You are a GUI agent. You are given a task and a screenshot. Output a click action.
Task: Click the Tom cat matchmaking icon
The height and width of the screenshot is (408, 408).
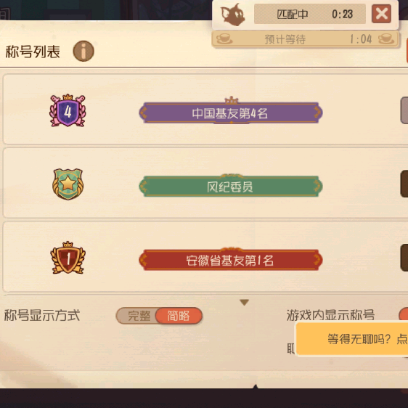point(232,15)
